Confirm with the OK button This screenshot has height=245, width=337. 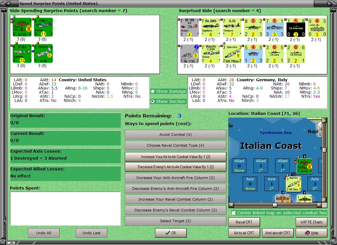[171, 233]
